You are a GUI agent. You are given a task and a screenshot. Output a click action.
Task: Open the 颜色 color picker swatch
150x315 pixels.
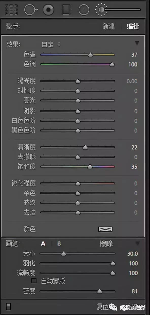105,229
